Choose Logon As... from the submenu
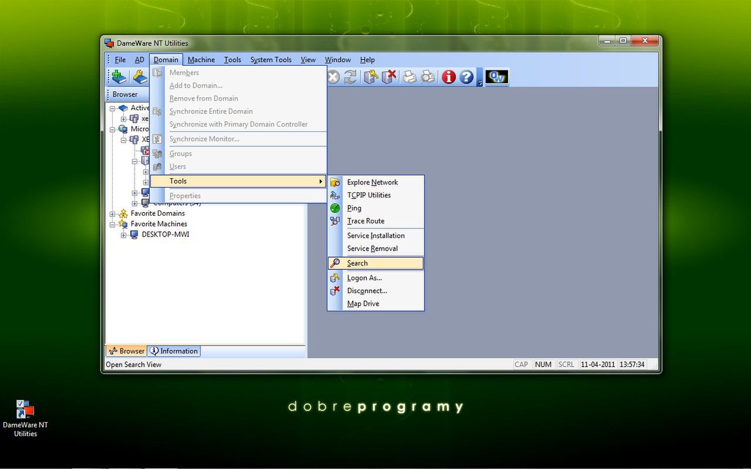Viewport: 751px width, 469px height. (375, 278)
